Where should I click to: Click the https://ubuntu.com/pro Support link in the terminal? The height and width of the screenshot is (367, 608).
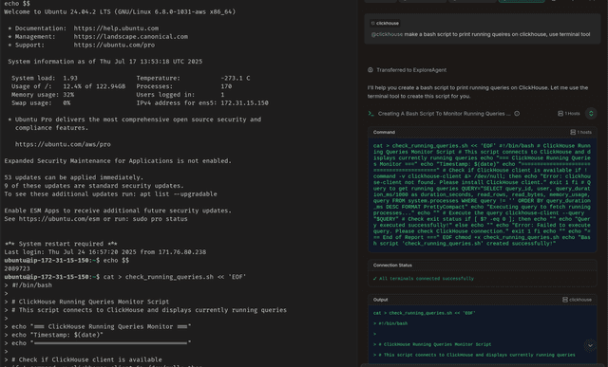114,45
